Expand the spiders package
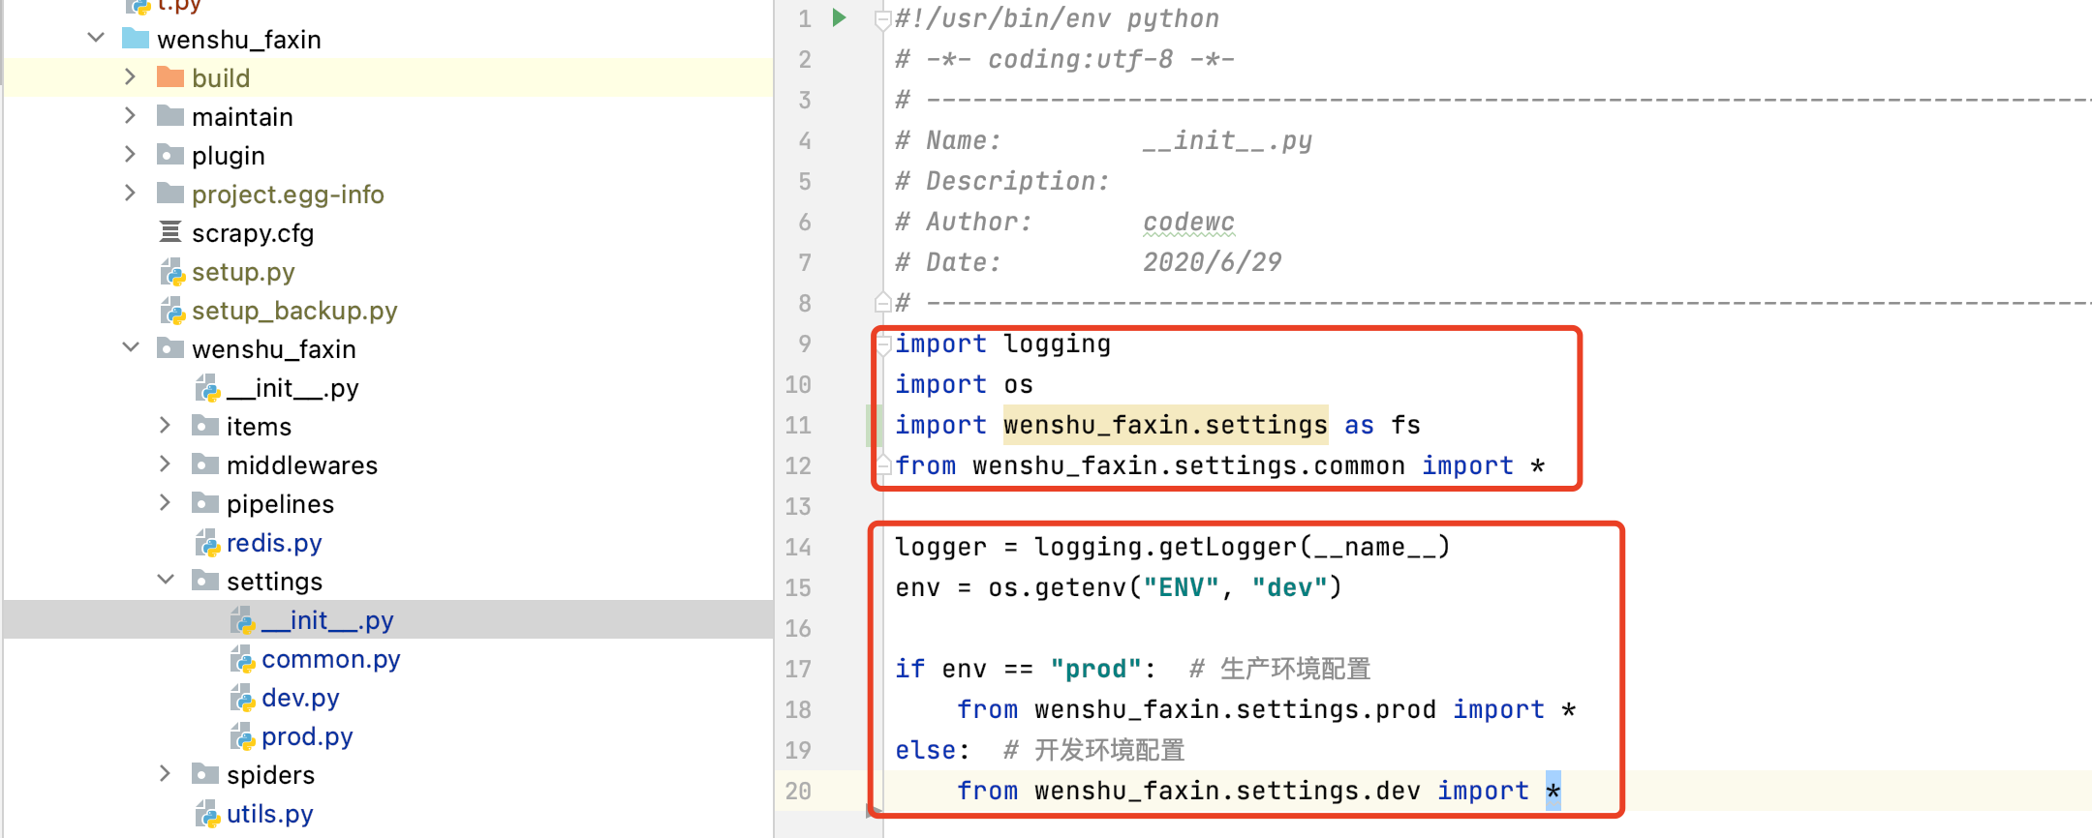 pyautogui.click(x=166, y=773)
